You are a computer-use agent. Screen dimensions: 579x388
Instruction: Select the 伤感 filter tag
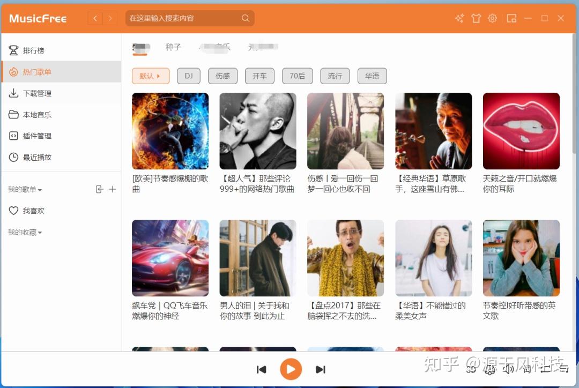point(222,76)
